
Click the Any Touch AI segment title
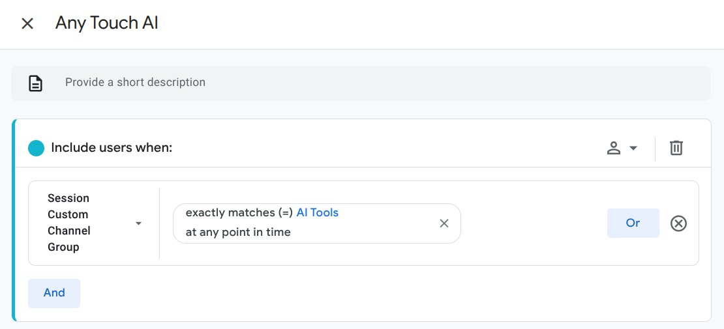(107, 23)
